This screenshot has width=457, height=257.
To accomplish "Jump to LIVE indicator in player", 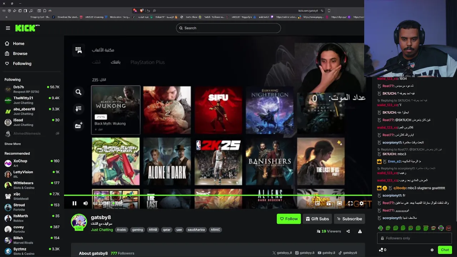I will coord(117,203).
